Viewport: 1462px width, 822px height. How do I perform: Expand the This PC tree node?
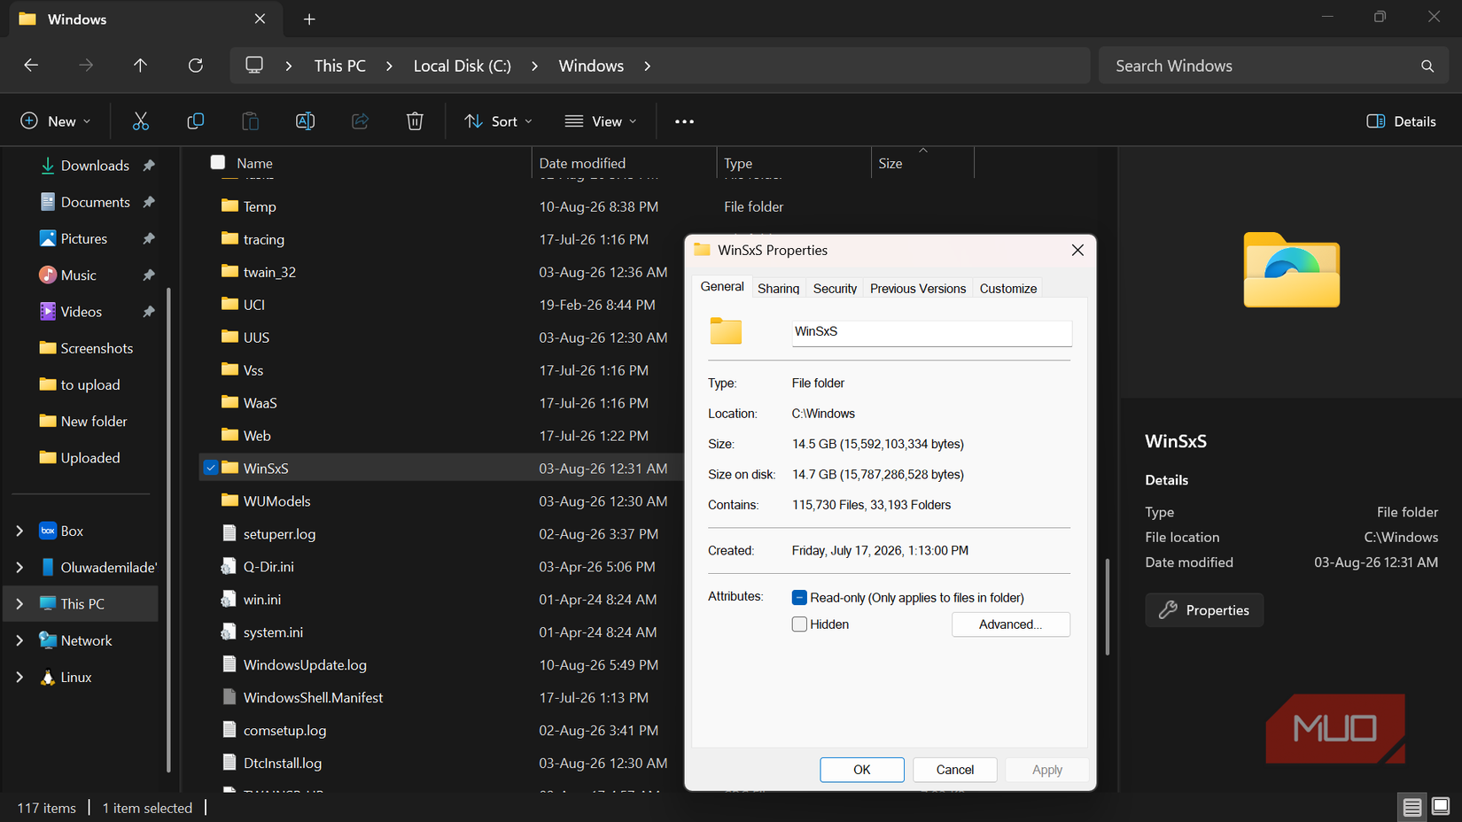click(19, 604)
